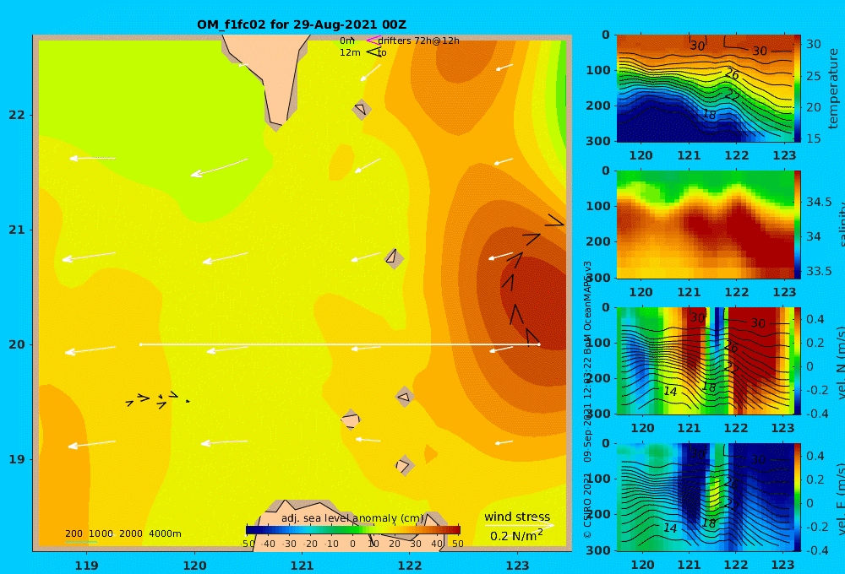Click the 'wind stress' label
Screen dimensions: 845x574
point(517,517)
